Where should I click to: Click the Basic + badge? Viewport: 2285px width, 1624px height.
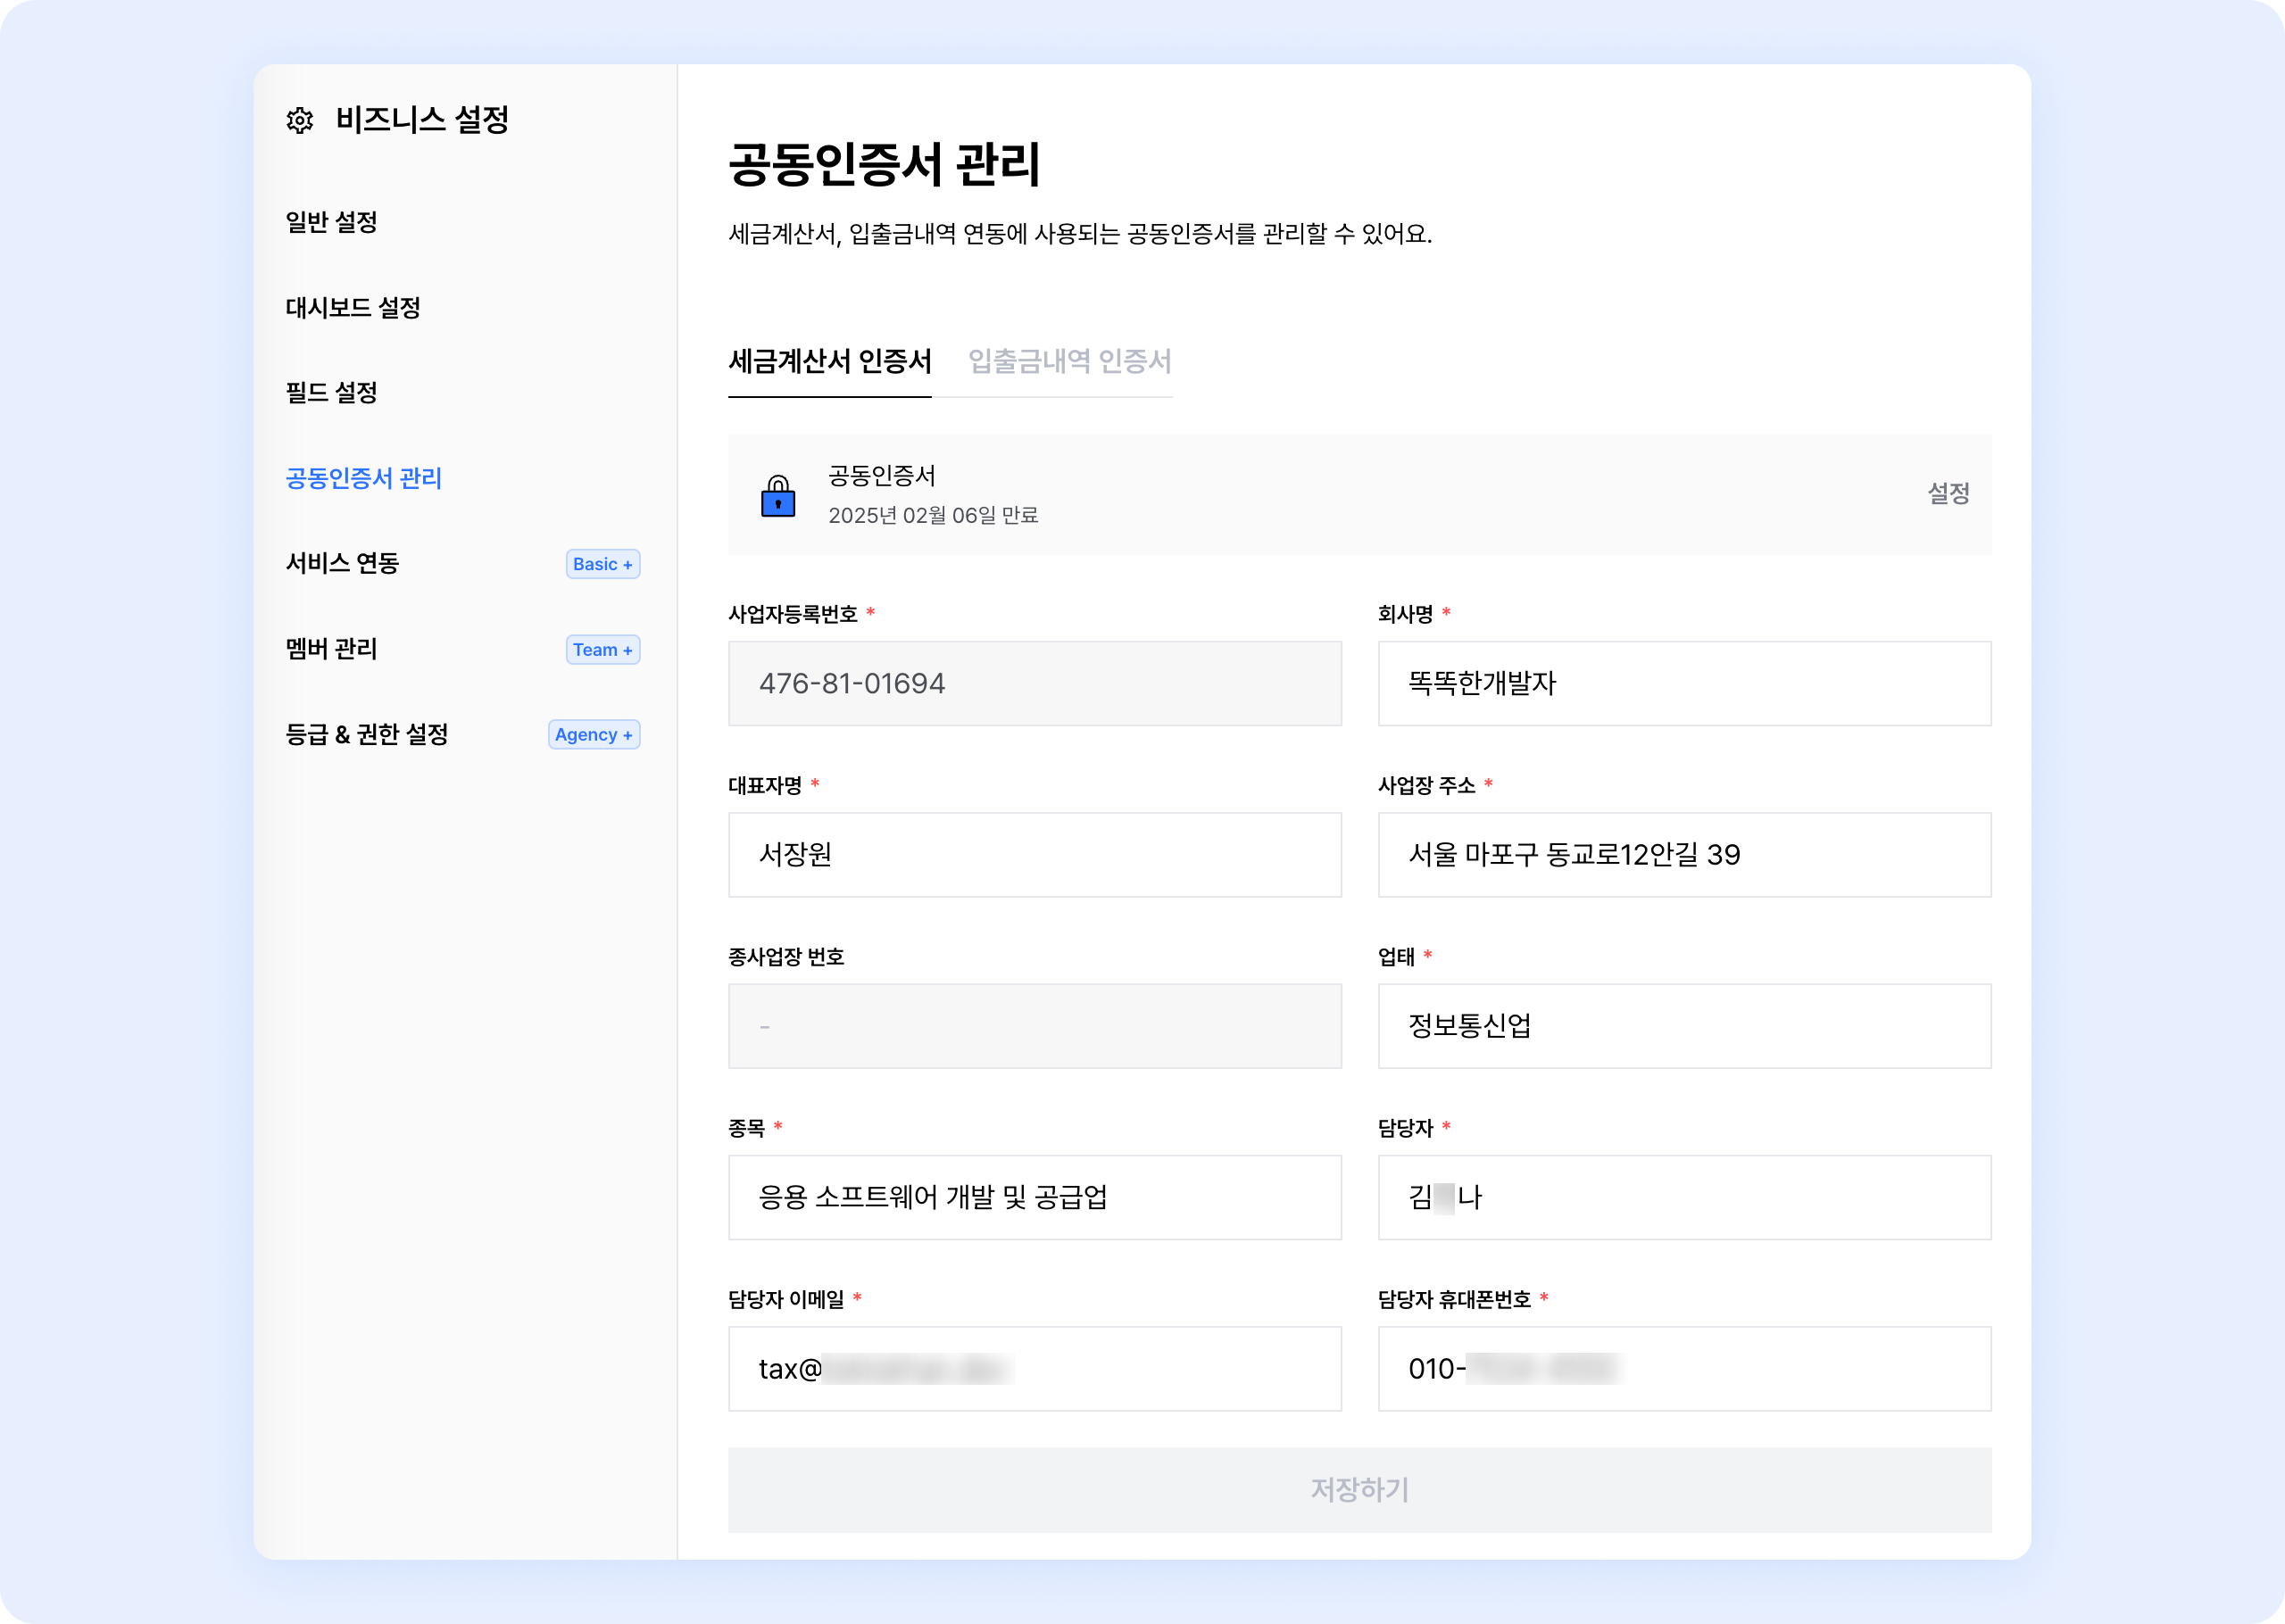point(602,564)
